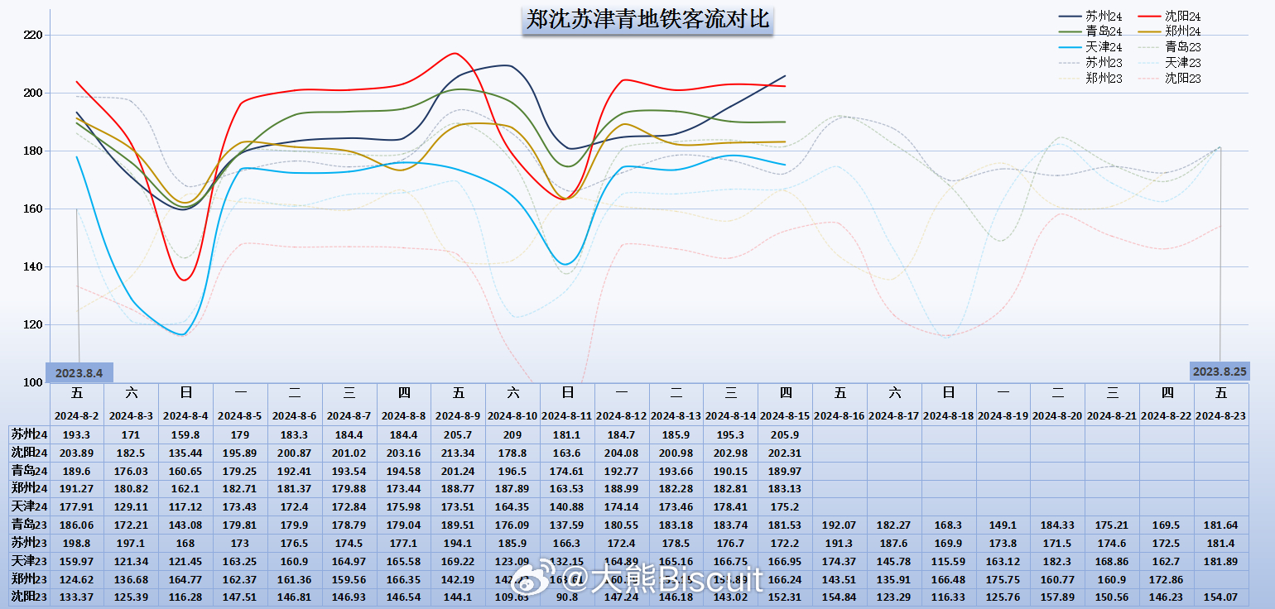Select the 苏州24 legend entry
Screen dimensions: 1275x609
[1091, 17]
